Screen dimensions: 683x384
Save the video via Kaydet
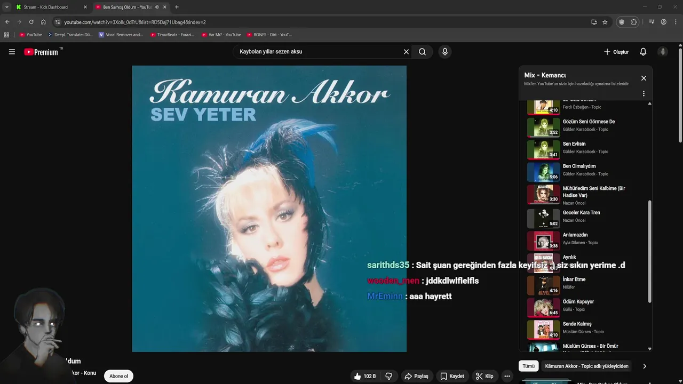pyautogui.click(x=452, y=376)
